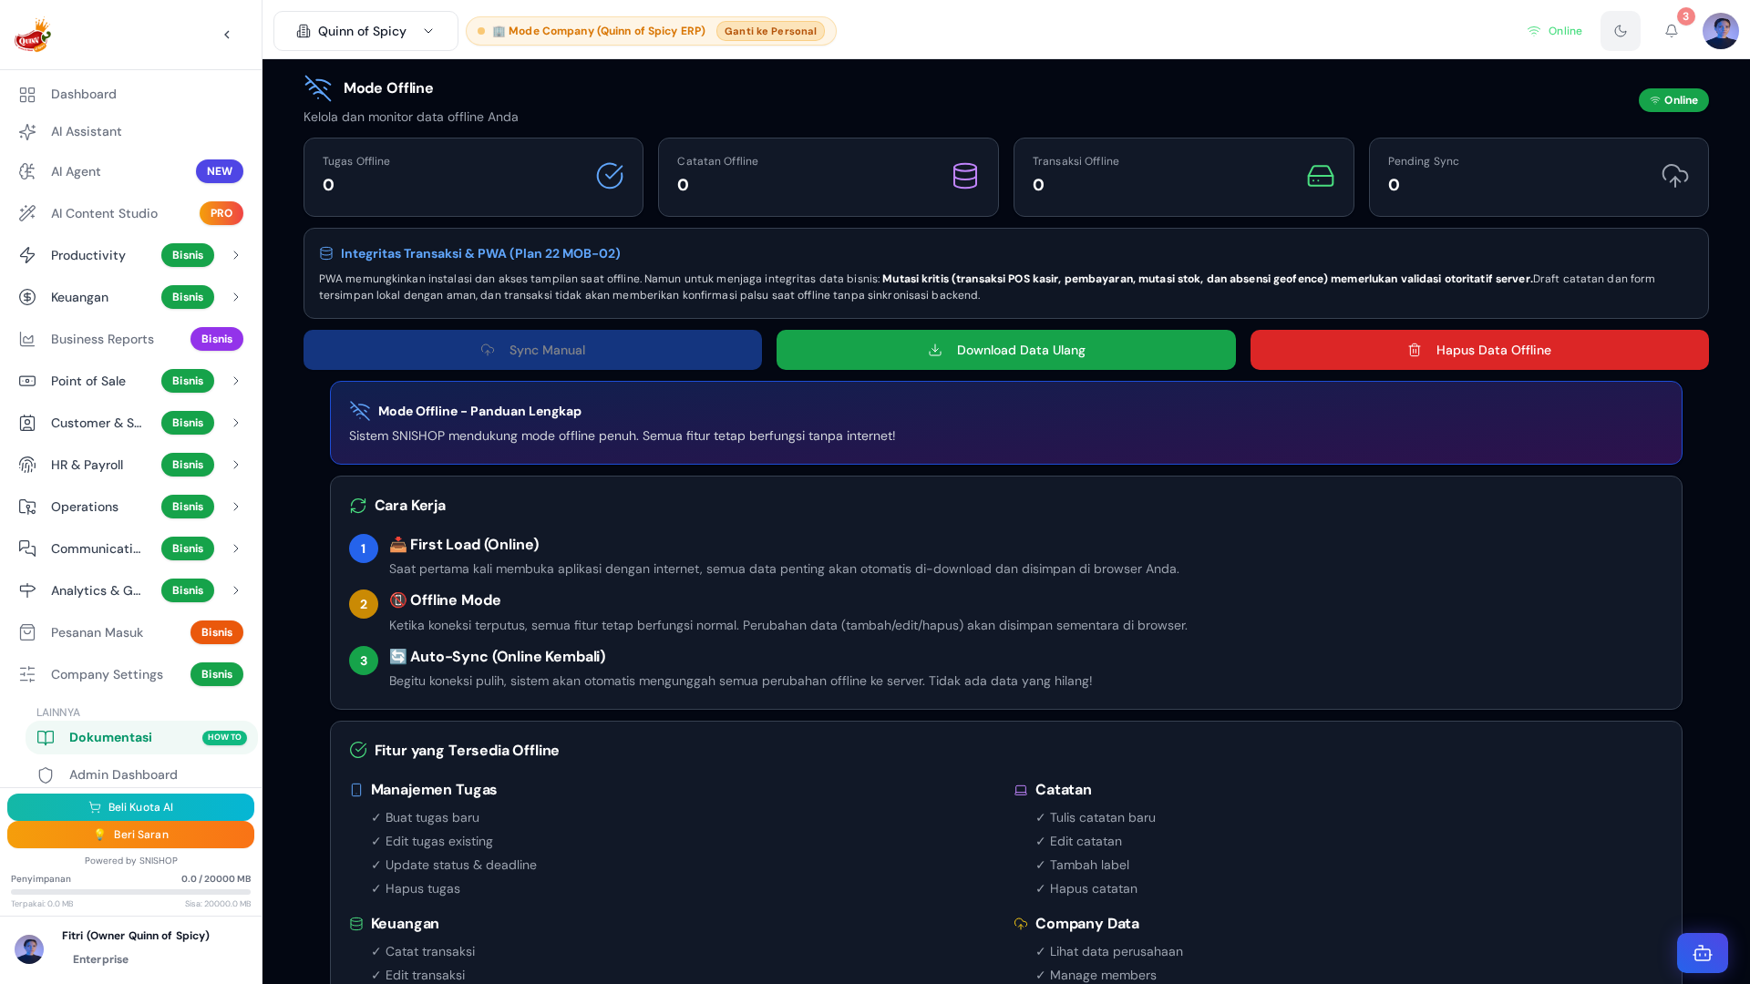The height and width of the screenshot is (984, 1750).
Task: Click the Beli Kuota AI button
Action: (130, 807)
